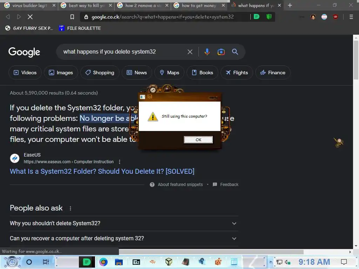
Task: Open About featured snippets
Action: point(176,185)
